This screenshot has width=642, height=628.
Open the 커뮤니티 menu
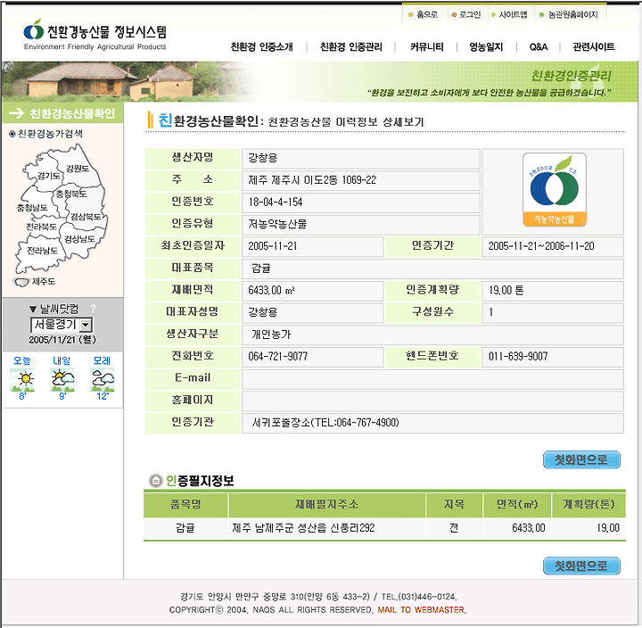426,46
